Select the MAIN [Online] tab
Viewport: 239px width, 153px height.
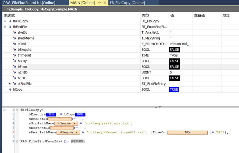click(x=82, y=3)
